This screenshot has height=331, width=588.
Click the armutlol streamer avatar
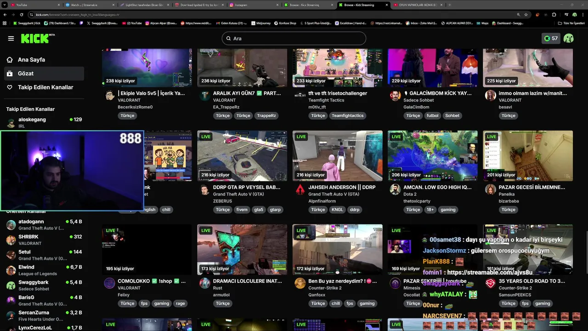pos(205,284)
